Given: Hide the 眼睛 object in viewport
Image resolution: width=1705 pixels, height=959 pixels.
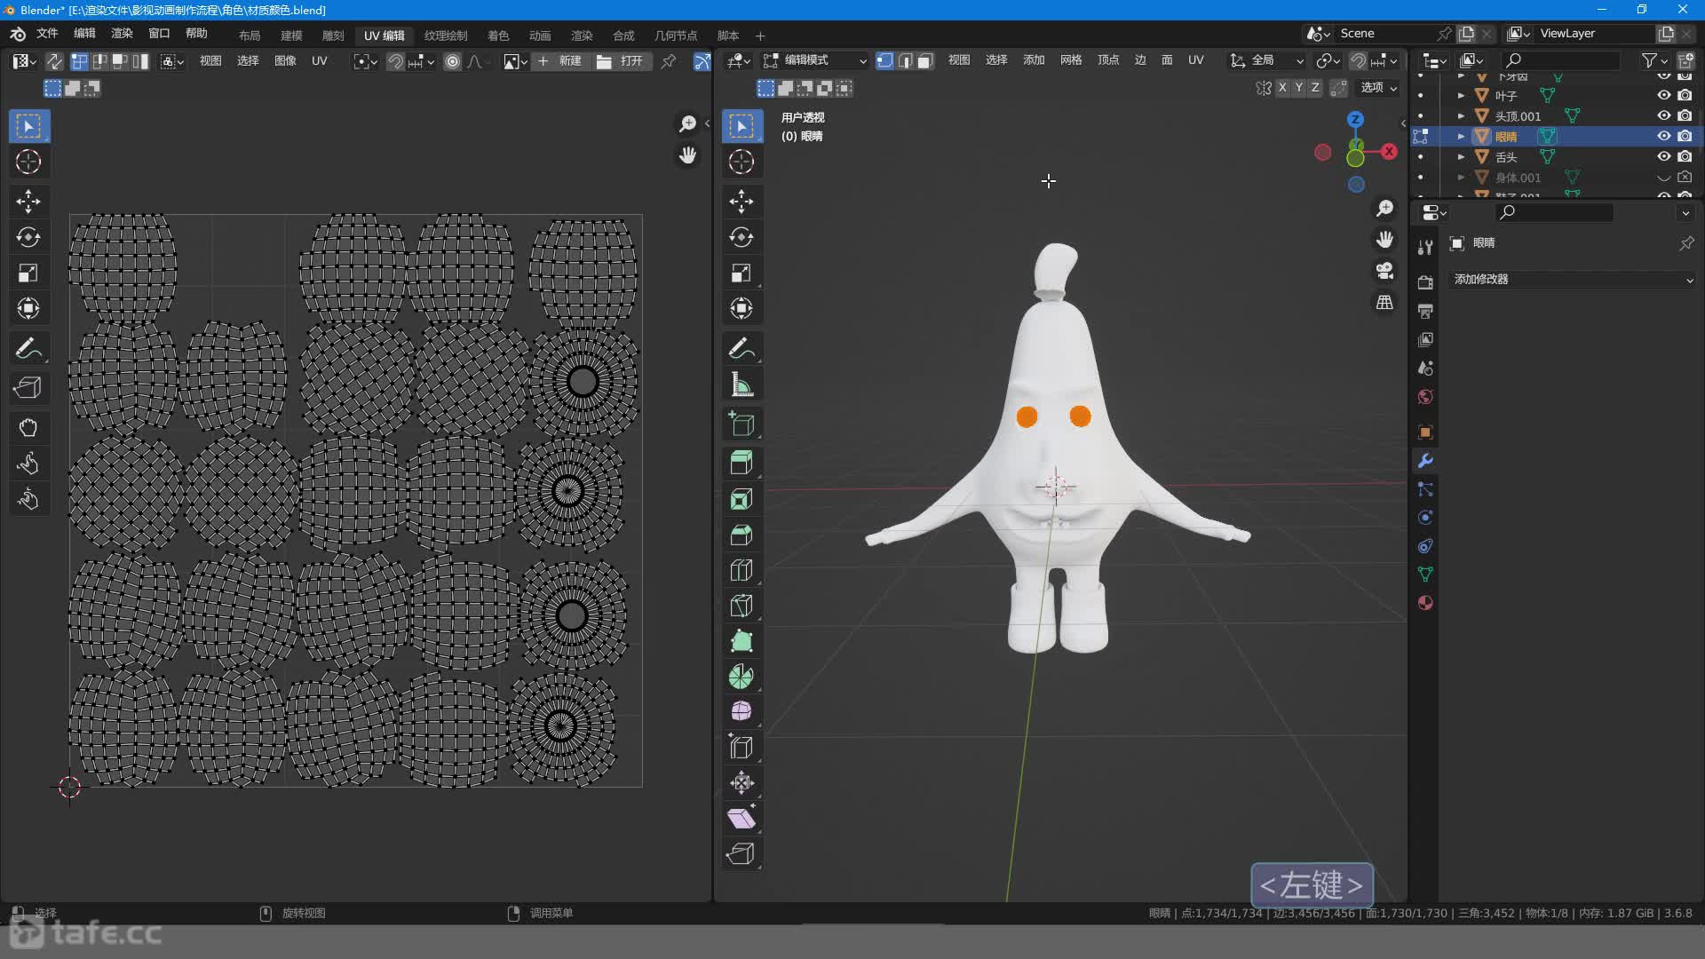Looking at the screenshot, I should pos(1664,136).
